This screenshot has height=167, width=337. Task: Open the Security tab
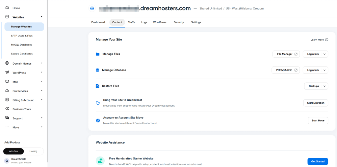click(179, 22)
